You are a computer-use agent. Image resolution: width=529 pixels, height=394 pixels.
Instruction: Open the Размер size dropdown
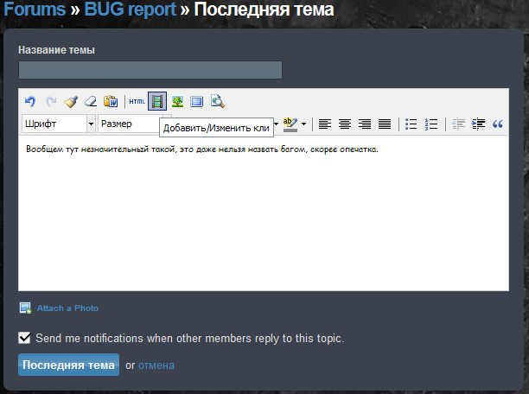pos(134,124)
